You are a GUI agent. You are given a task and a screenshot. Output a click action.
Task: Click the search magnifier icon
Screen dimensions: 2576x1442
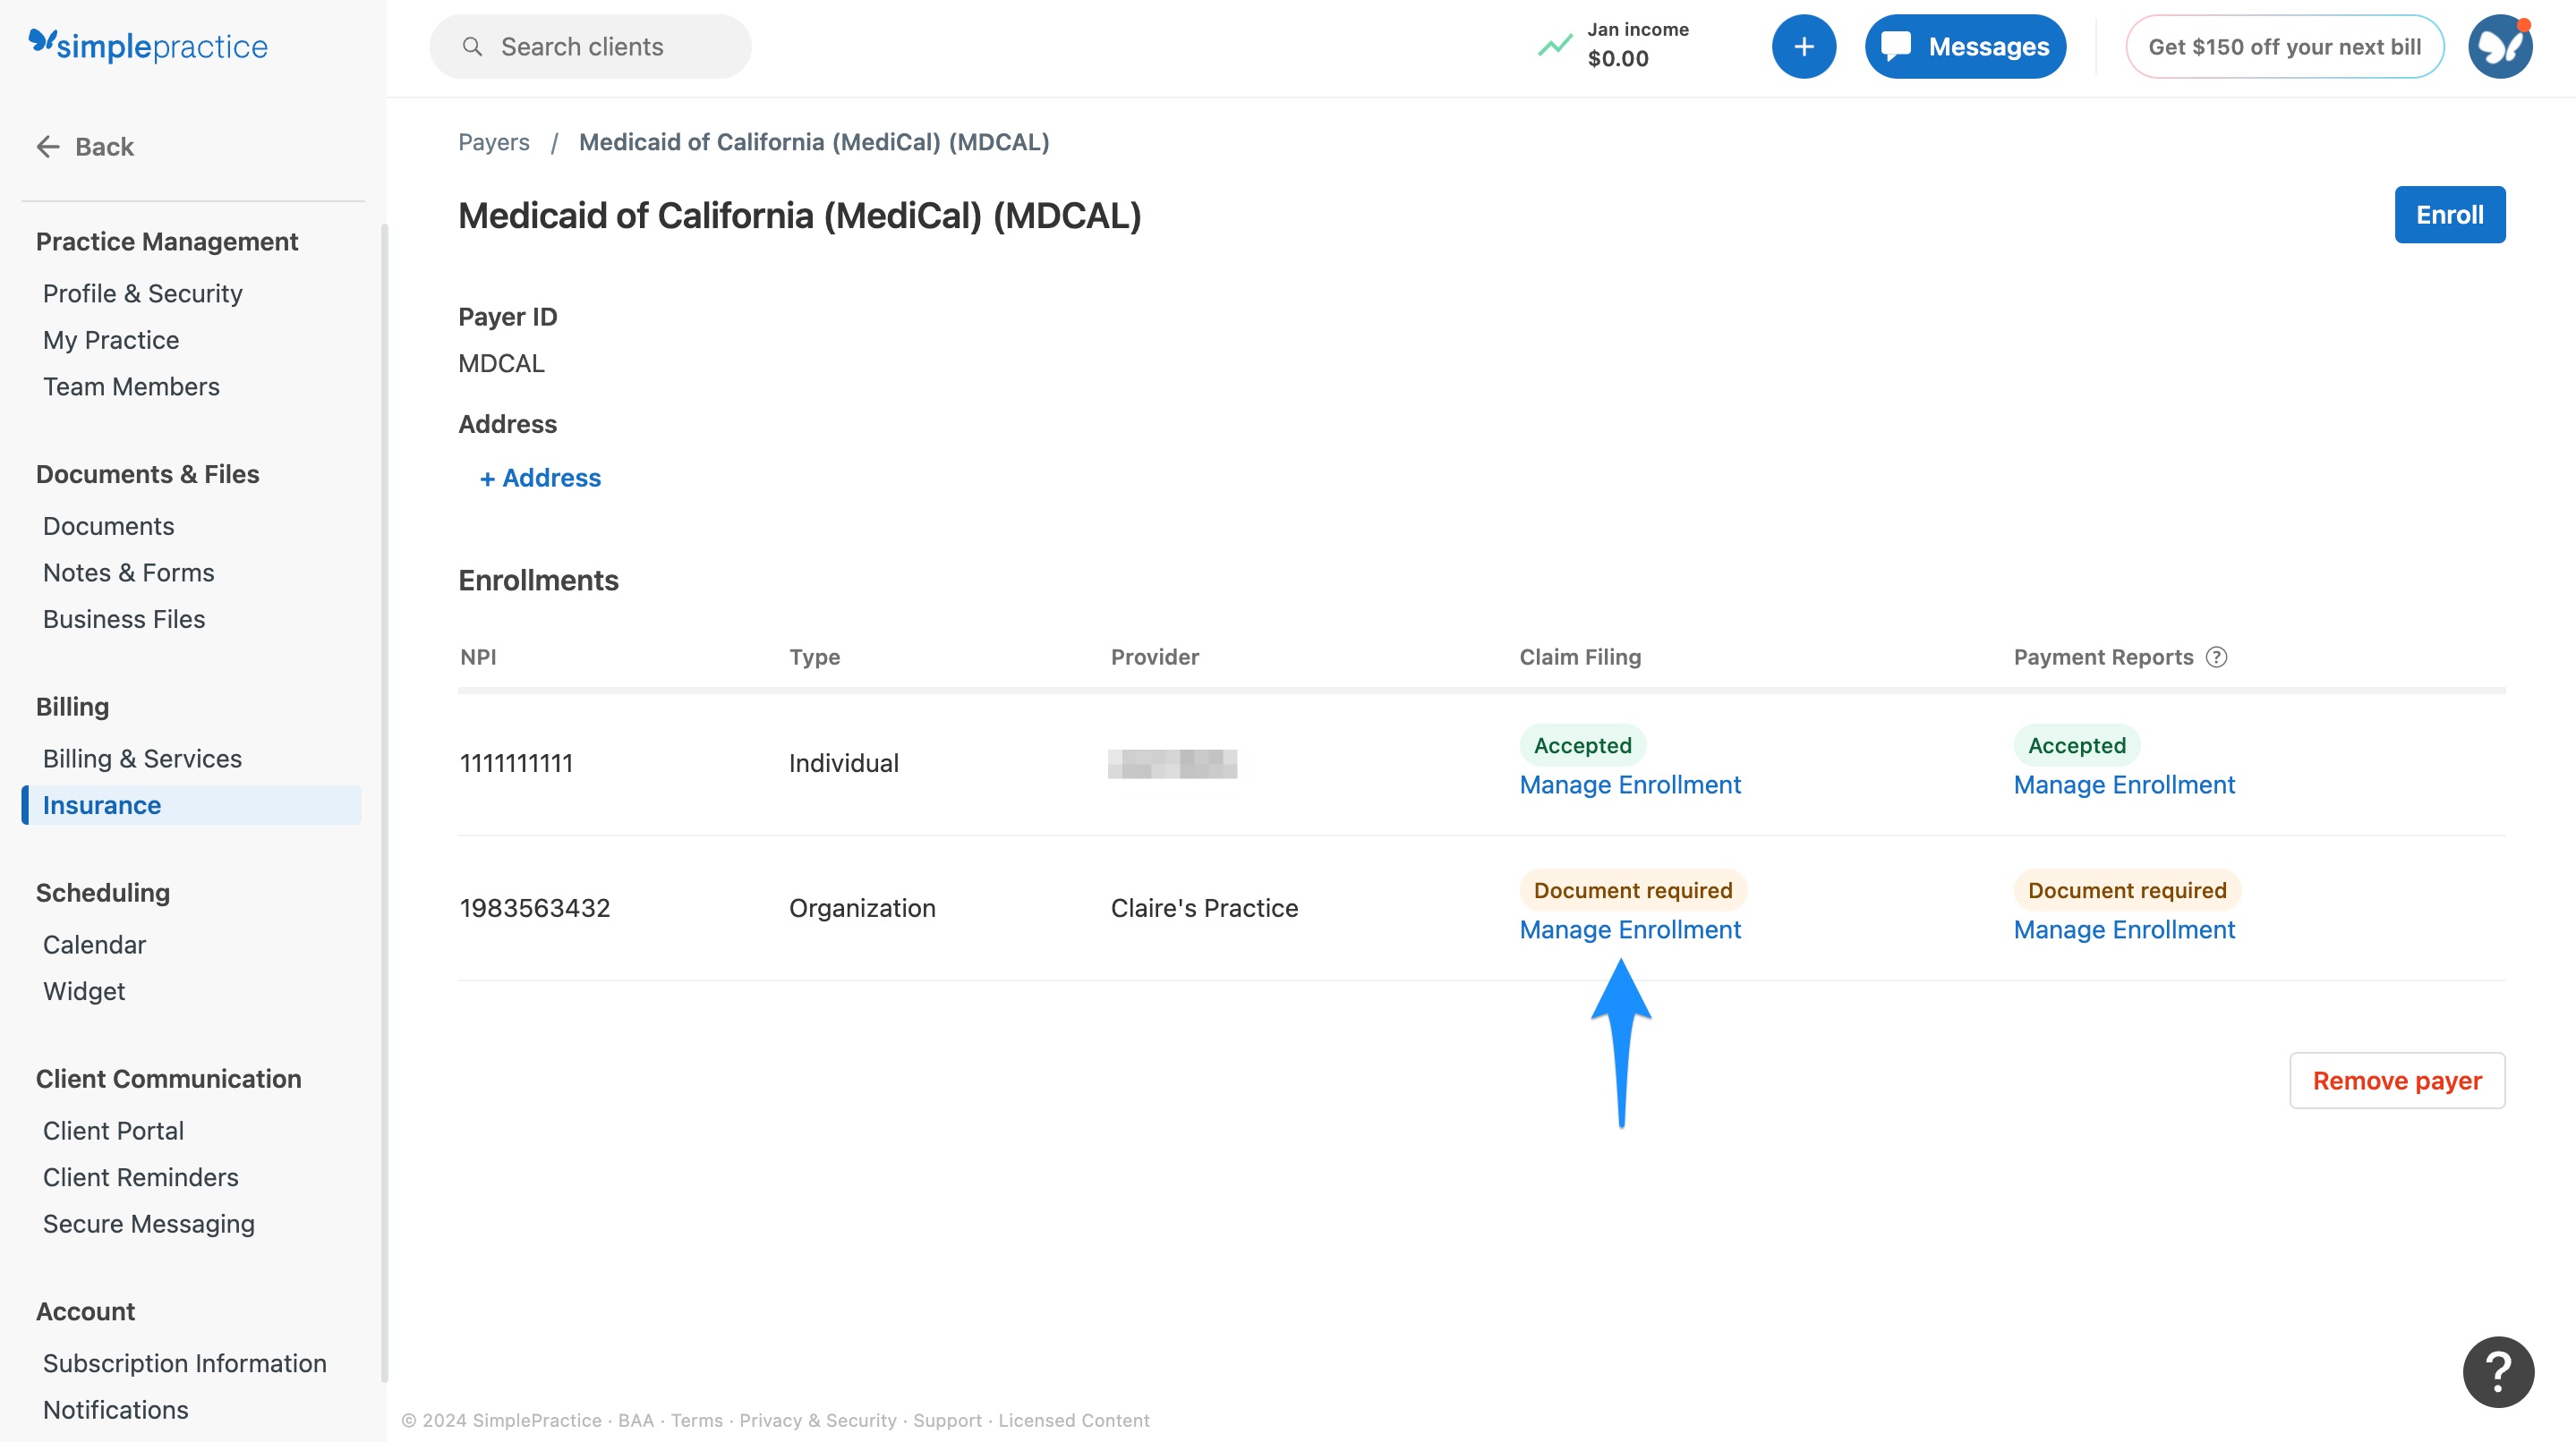tap(471, 46)
